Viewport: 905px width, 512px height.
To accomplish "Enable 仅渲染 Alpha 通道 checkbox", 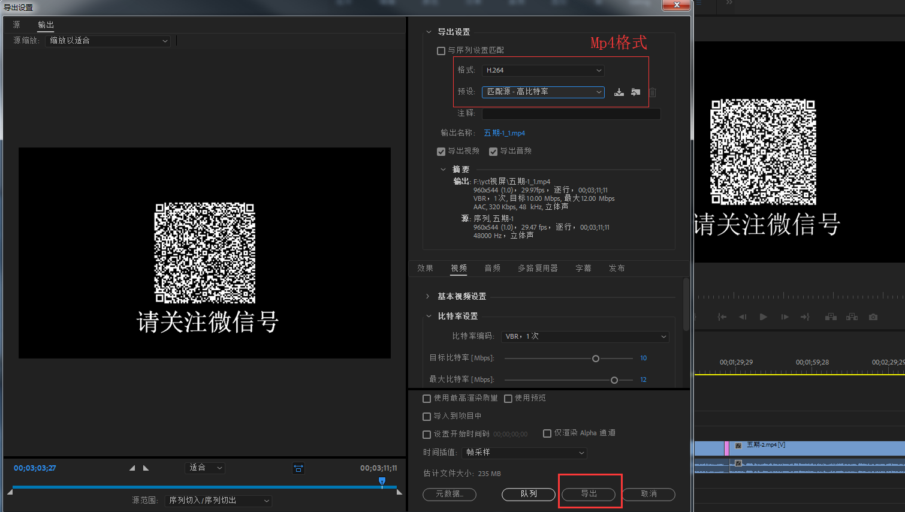I will coord(547,433).
